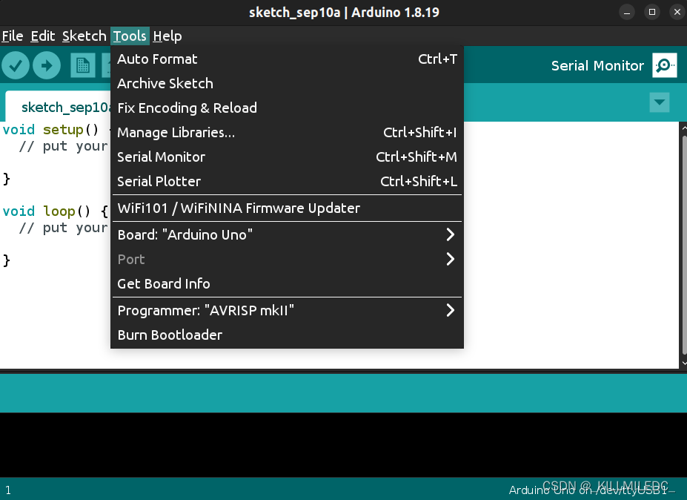Open the Edit menu

coord(42,36)
